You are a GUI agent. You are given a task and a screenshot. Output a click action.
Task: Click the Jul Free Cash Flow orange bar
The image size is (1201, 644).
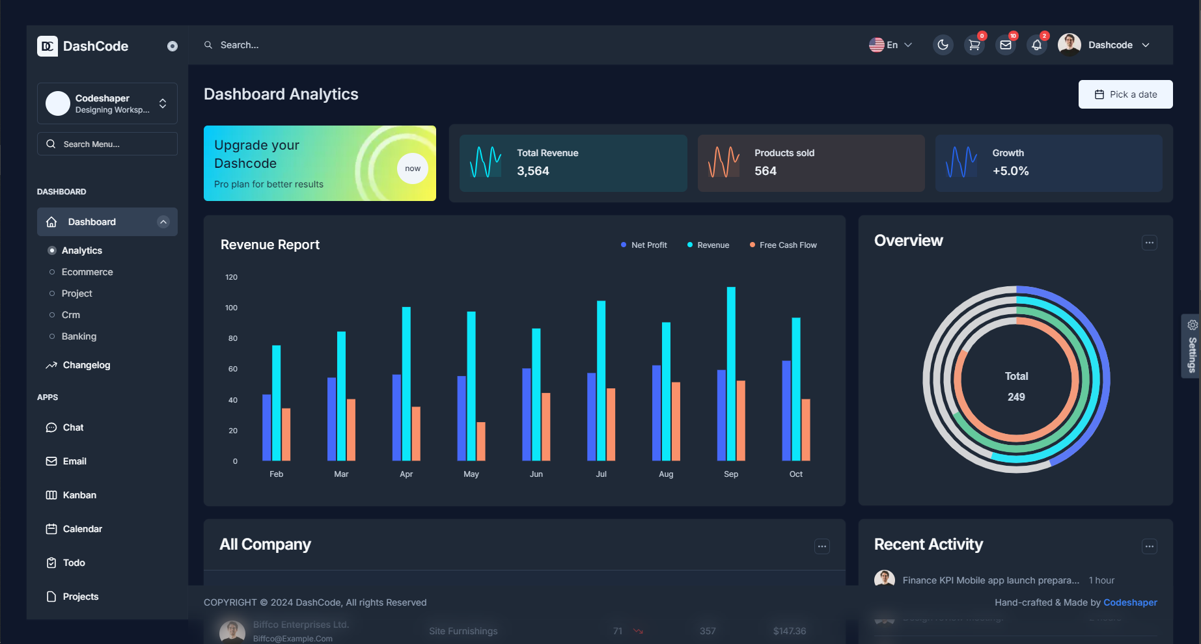611,424
